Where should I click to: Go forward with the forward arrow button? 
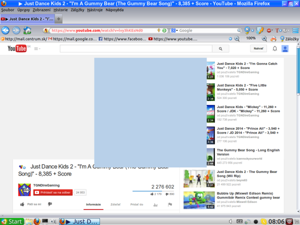point(16,30)
